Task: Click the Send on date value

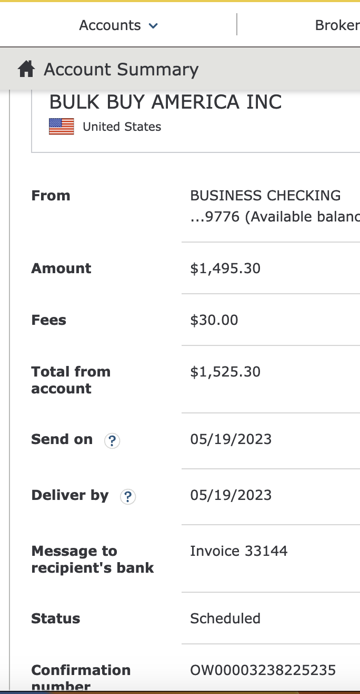Action: [231, 439]
